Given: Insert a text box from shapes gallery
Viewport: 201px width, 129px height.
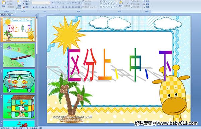Looking at the screenshot, I should coord(101,1).
